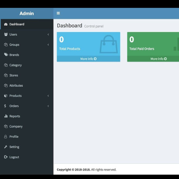
Task: Click the Setting wrench icon
Action: click(6, 147)
